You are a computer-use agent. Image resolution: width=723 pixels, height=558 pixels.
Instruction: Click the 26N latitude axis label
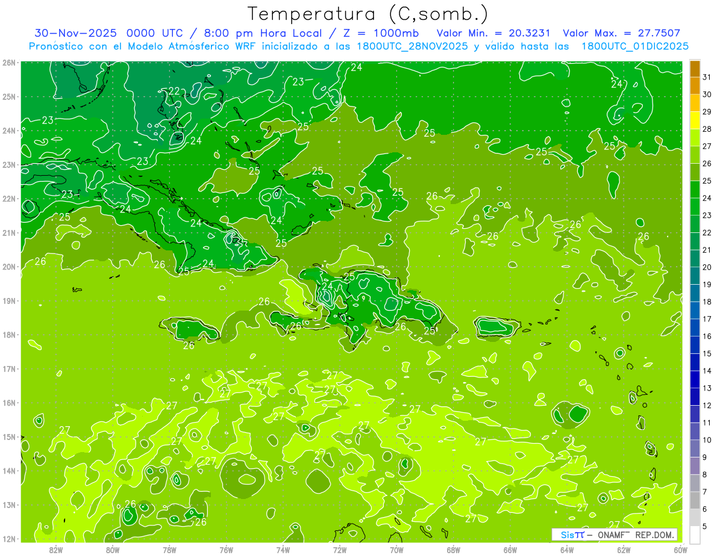tap(9, 63)
